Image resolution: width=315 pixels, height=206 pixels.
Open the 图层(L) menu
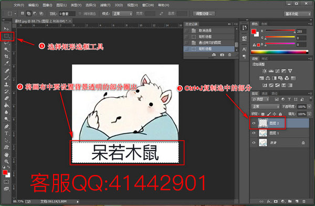pos(61,5)
